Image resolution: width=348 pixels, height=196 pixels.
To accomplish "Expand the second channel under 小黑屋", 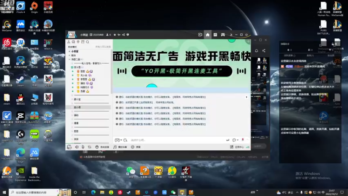I will tap(70, 55).
